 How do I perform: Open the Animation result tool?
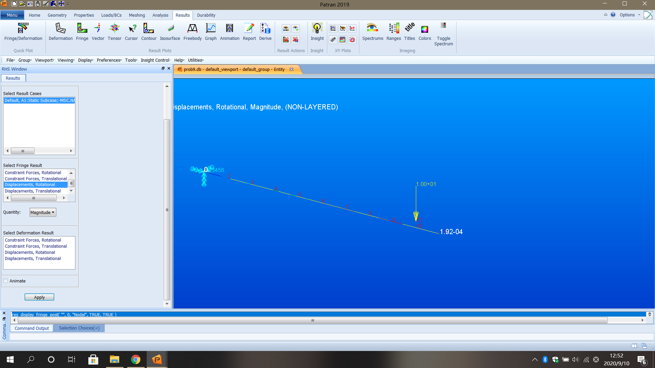(230, 31)
